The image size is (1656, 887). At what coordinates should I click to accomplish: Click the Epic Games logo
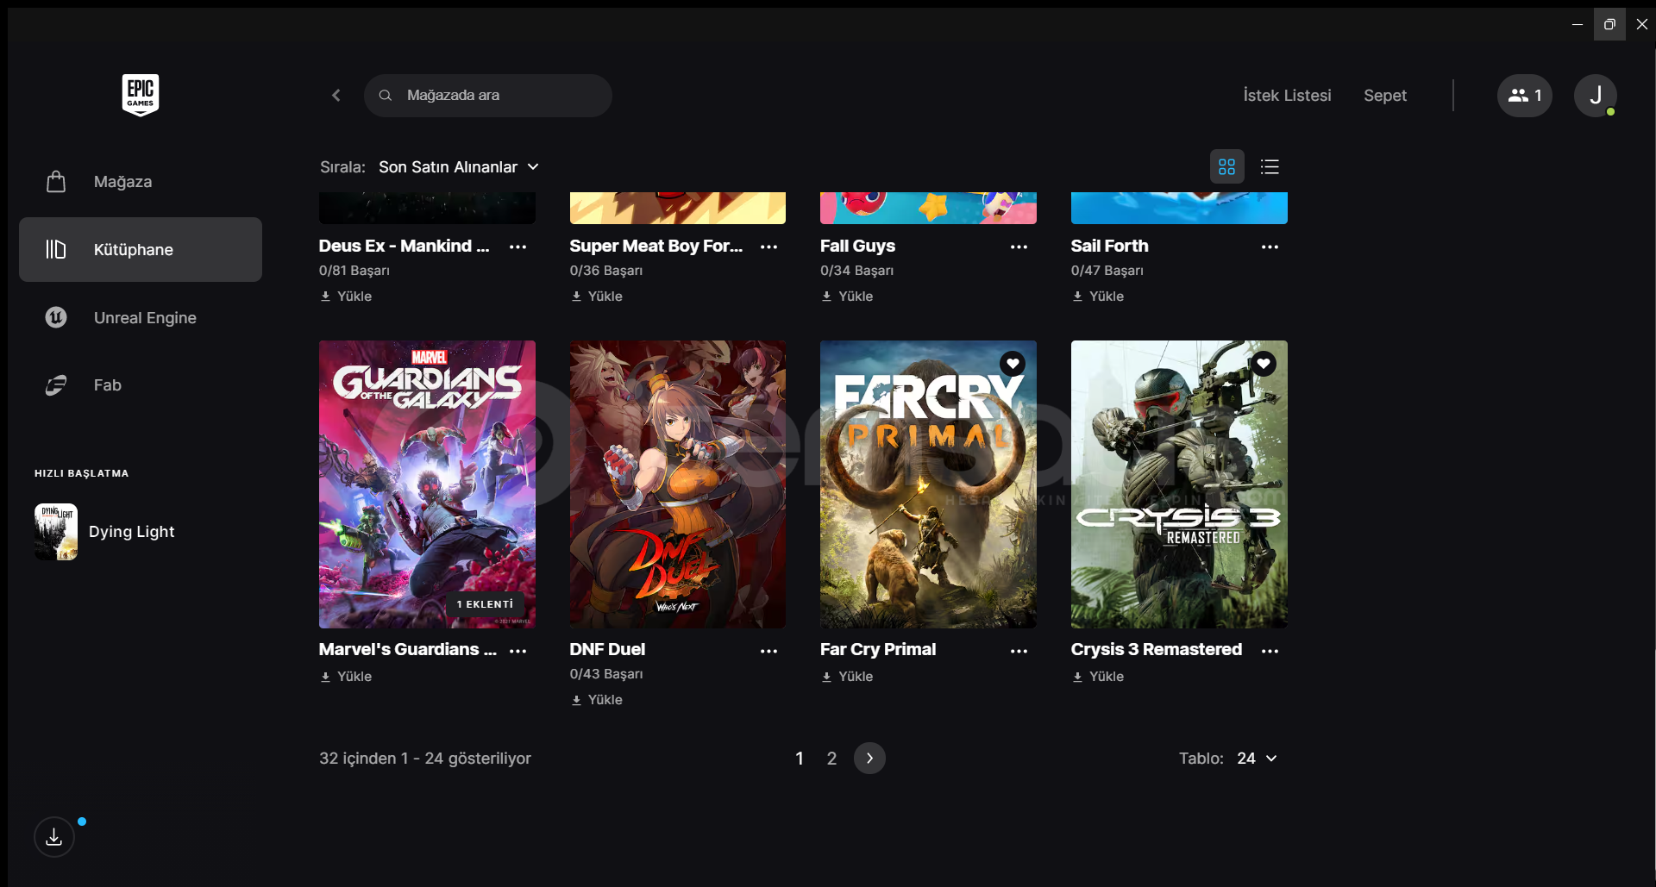[141, 95]
